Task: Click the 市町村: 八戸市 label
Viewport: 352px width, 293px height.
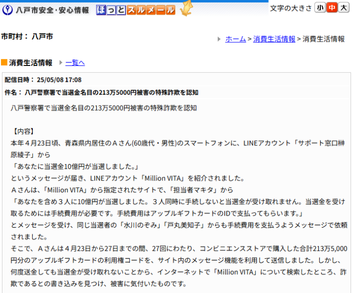Action: (x=27, y=36)
